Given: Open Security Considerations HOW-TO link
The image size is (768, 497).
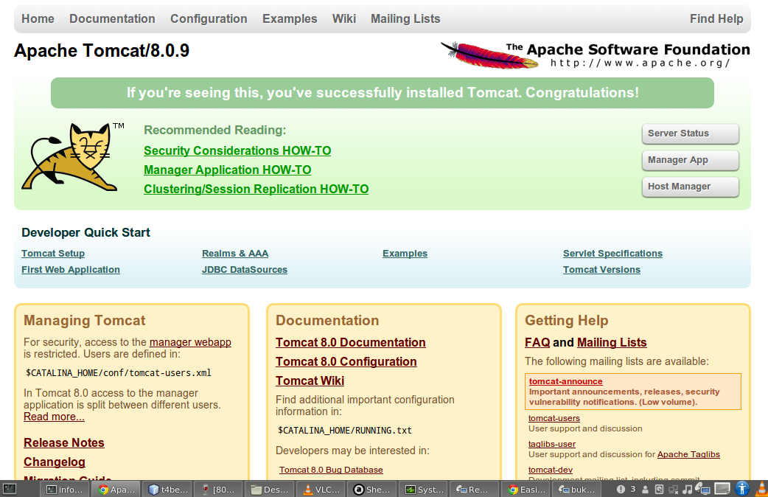Looking at the screenshot, I should [x=237, y=150].
